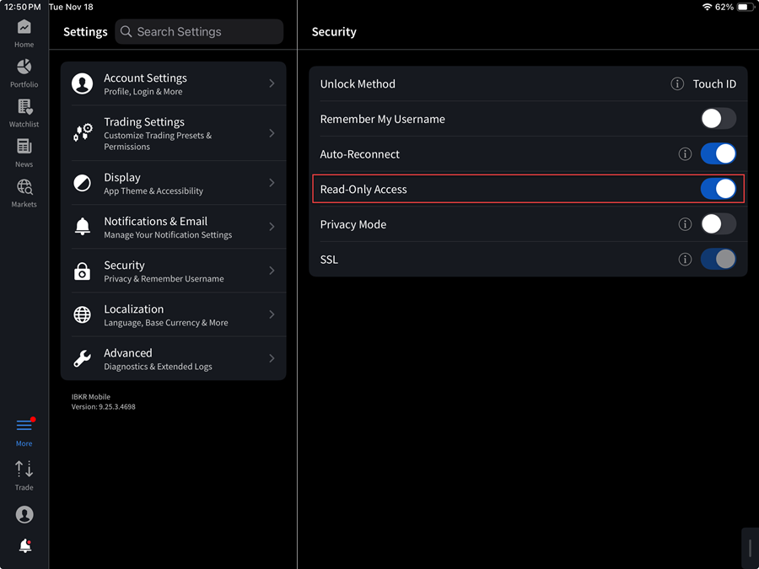Enable Privacy Mode
759x569 pixels.
pyautogui.click(x=719, y=223)
